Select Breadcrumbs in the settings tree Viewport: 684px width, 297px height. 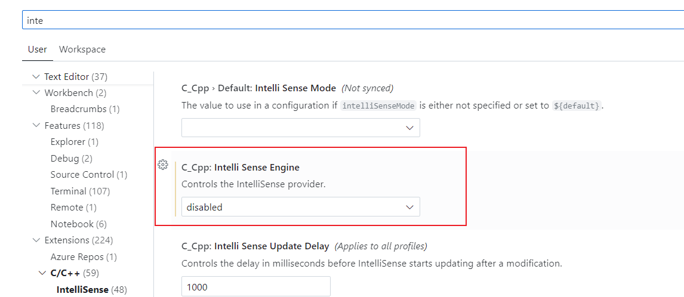coord(85,109)
